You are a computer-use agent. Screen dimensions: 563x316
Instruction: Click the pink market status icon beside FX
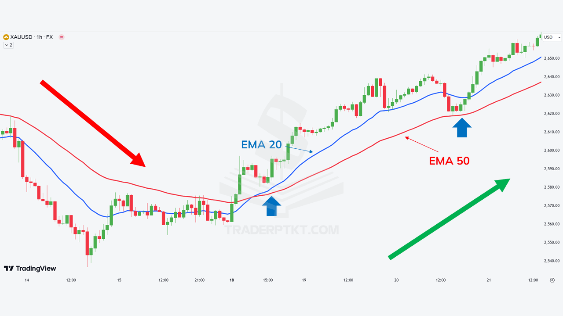pos(62,37)
